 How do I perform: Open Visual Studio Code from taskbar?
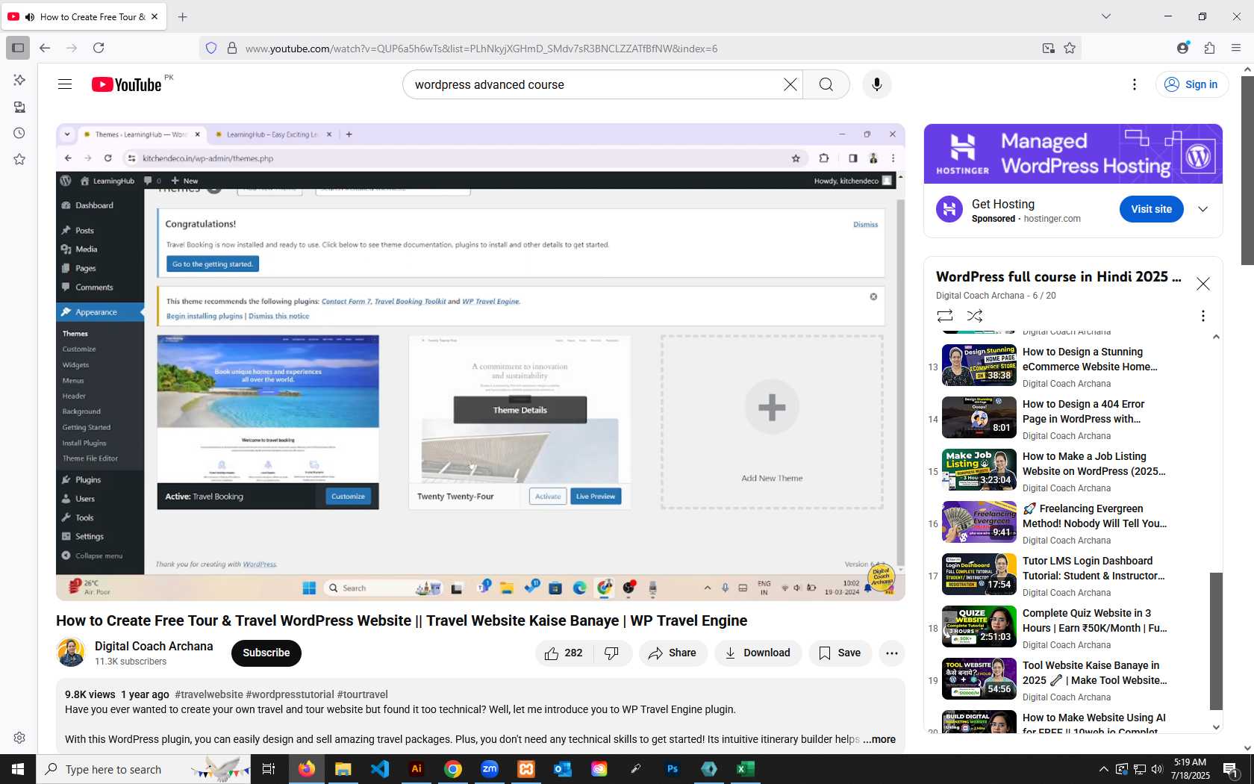click(x=380, y=769)
